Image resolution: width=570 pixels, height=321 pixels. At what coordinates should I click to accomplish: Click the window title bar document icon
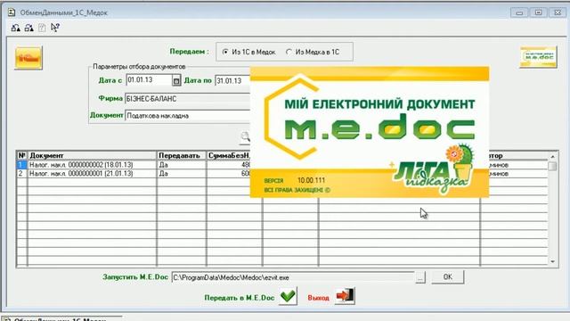[x=12, y=12]
